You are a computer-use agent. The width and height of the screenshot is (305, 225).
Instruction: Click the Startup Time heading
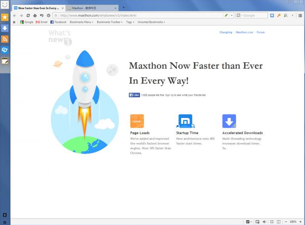point(187,133)
